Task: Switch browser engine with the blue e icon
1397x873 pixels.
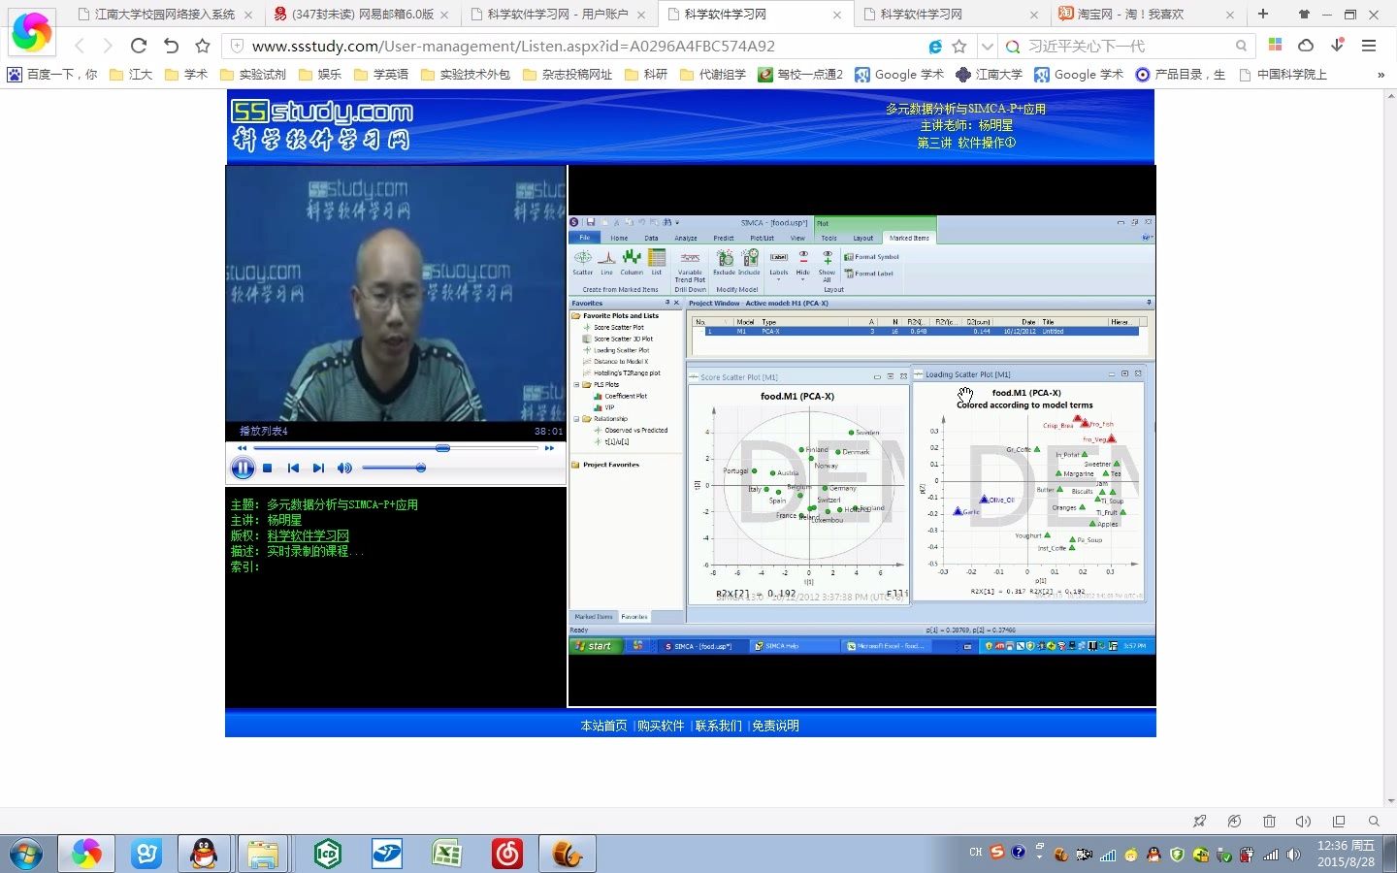Action: point(935,46)
